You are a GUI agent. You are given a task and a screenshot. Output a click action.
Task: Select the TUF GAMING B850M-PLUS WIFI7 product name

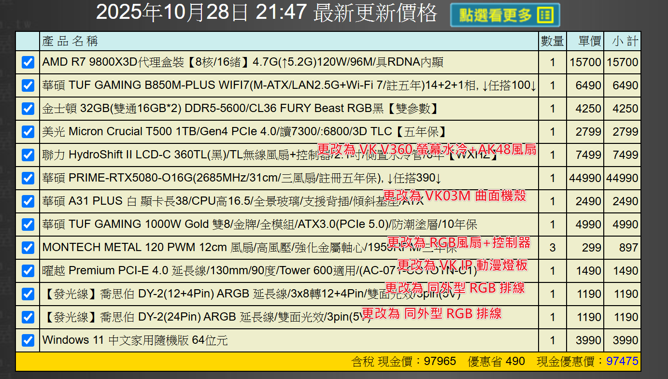coord(289,85)
